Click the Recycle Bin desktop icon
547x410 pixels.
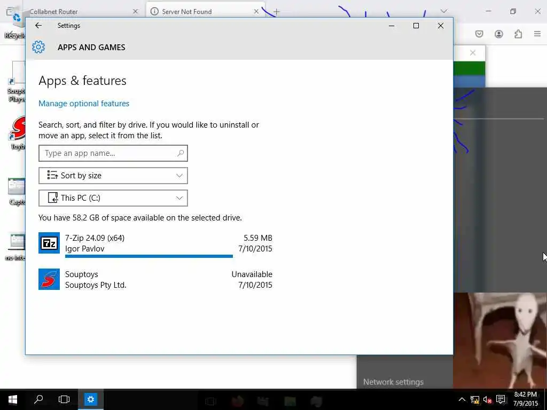[x=14, y=21]
